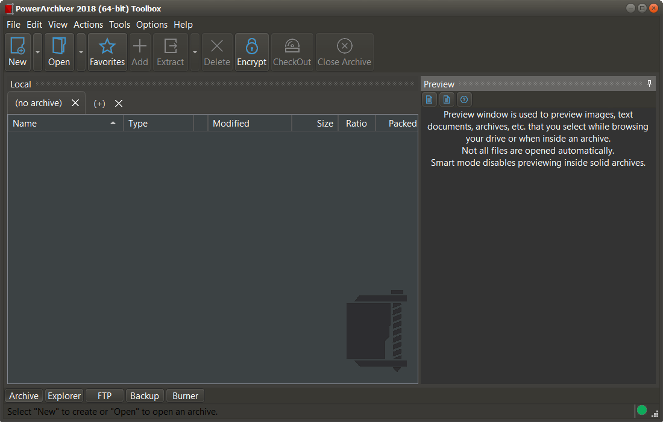Sort by the Size column header

point(315,124)
